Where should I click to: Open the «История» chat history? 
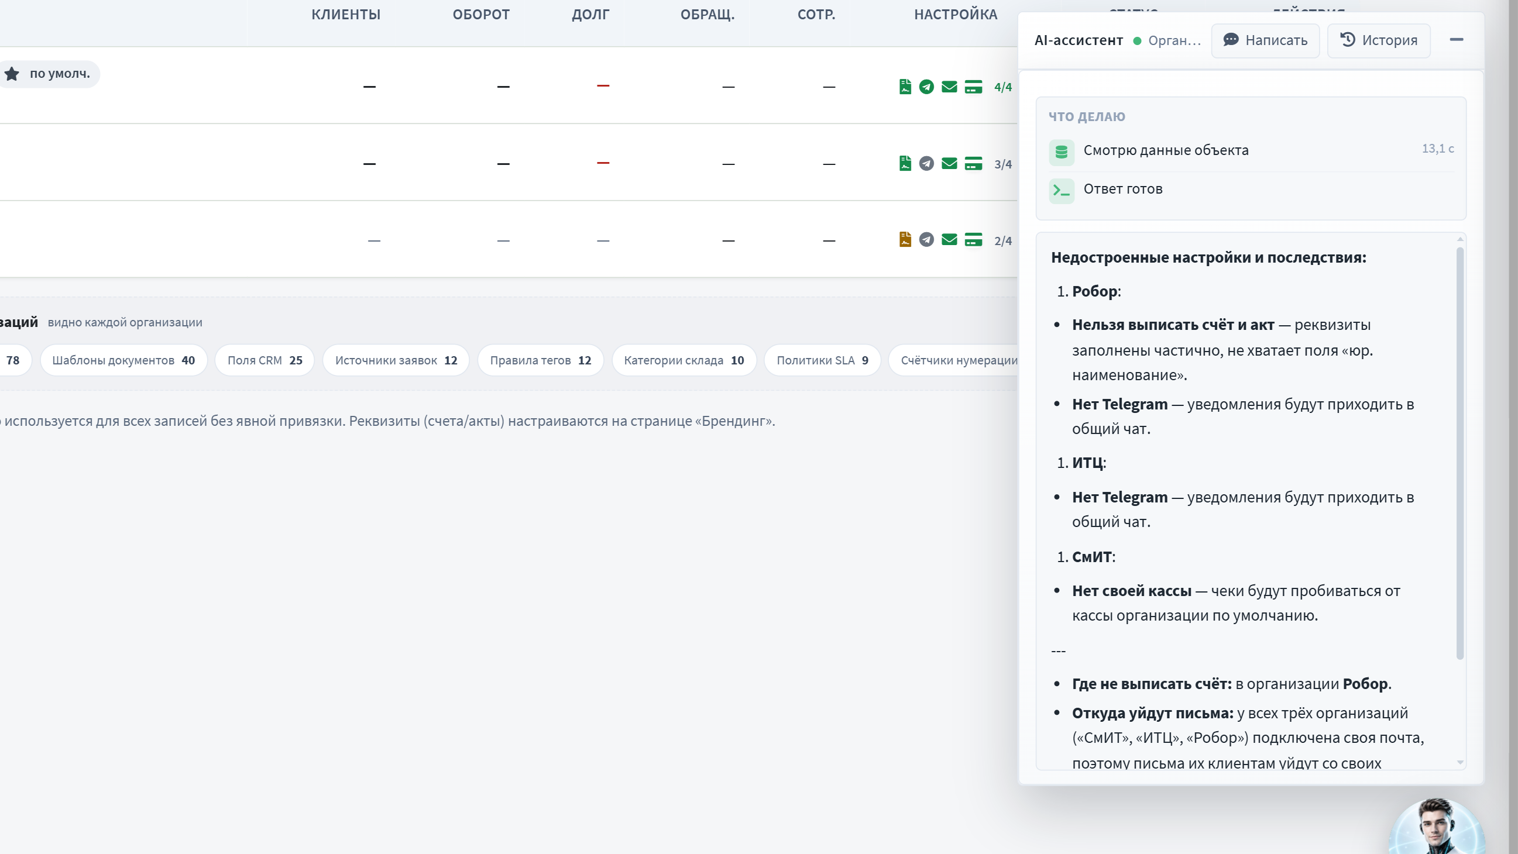click(1378, 40)
